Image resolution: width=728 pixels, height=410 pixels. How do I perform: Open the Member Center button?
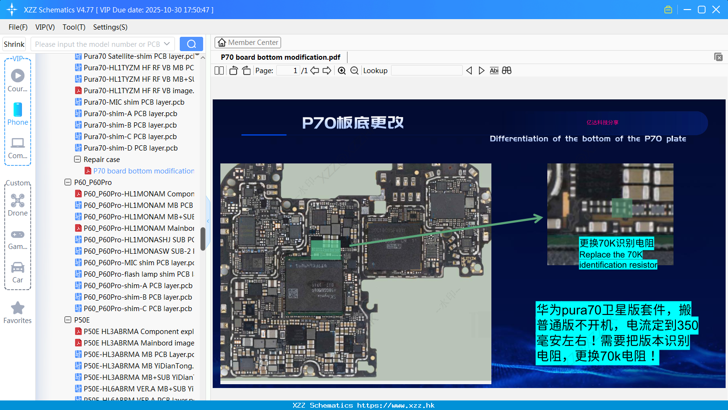click(x=248, y=43)
